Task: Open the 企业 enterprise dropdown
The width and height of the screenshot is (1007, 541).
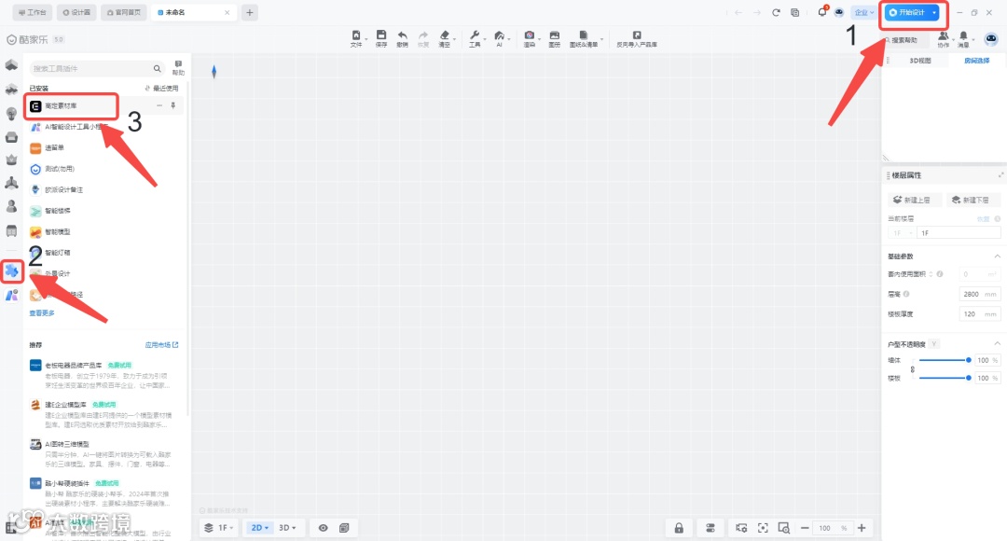Action: coord(863,12)
